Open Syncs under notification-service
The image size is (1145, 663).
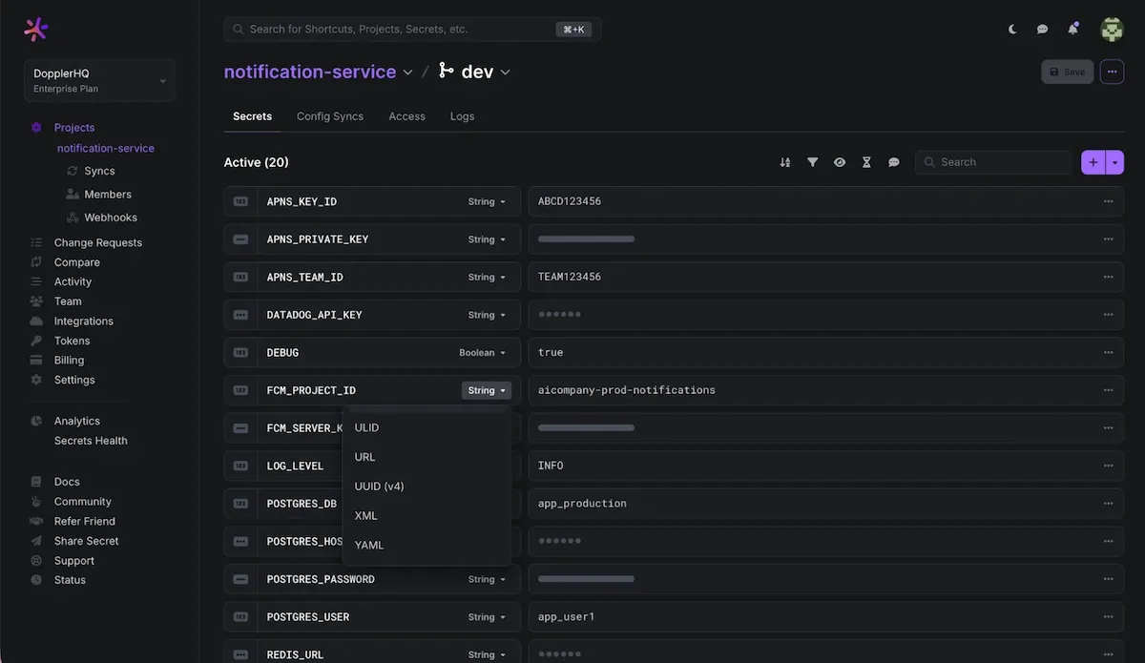tap(99, 171)
